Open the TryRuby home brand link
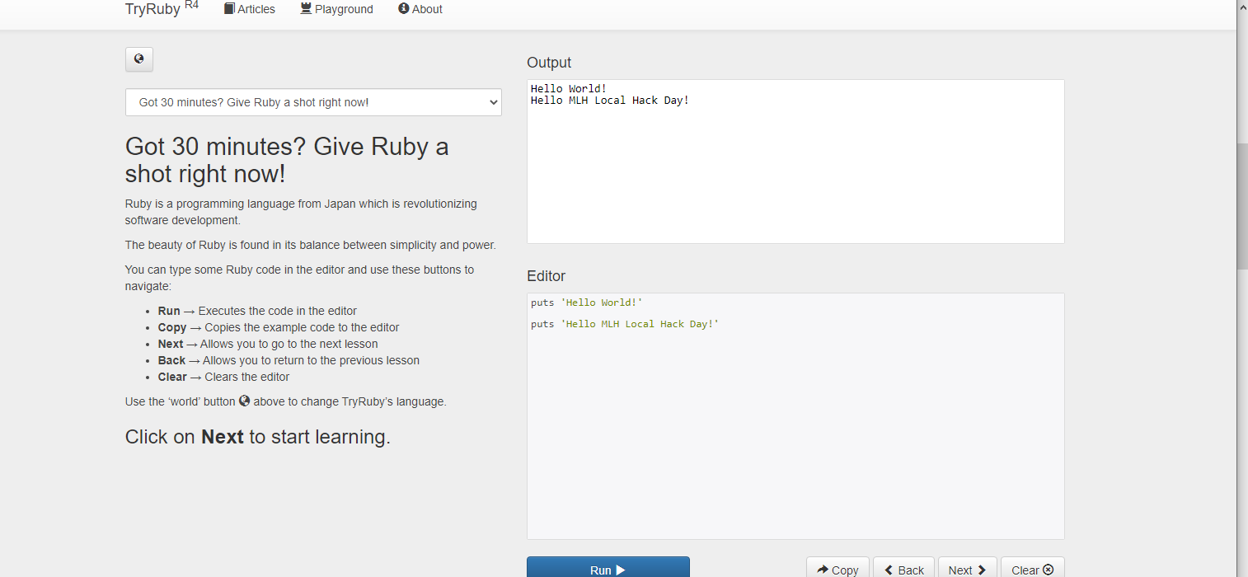1248x577 pixels. 162,8
